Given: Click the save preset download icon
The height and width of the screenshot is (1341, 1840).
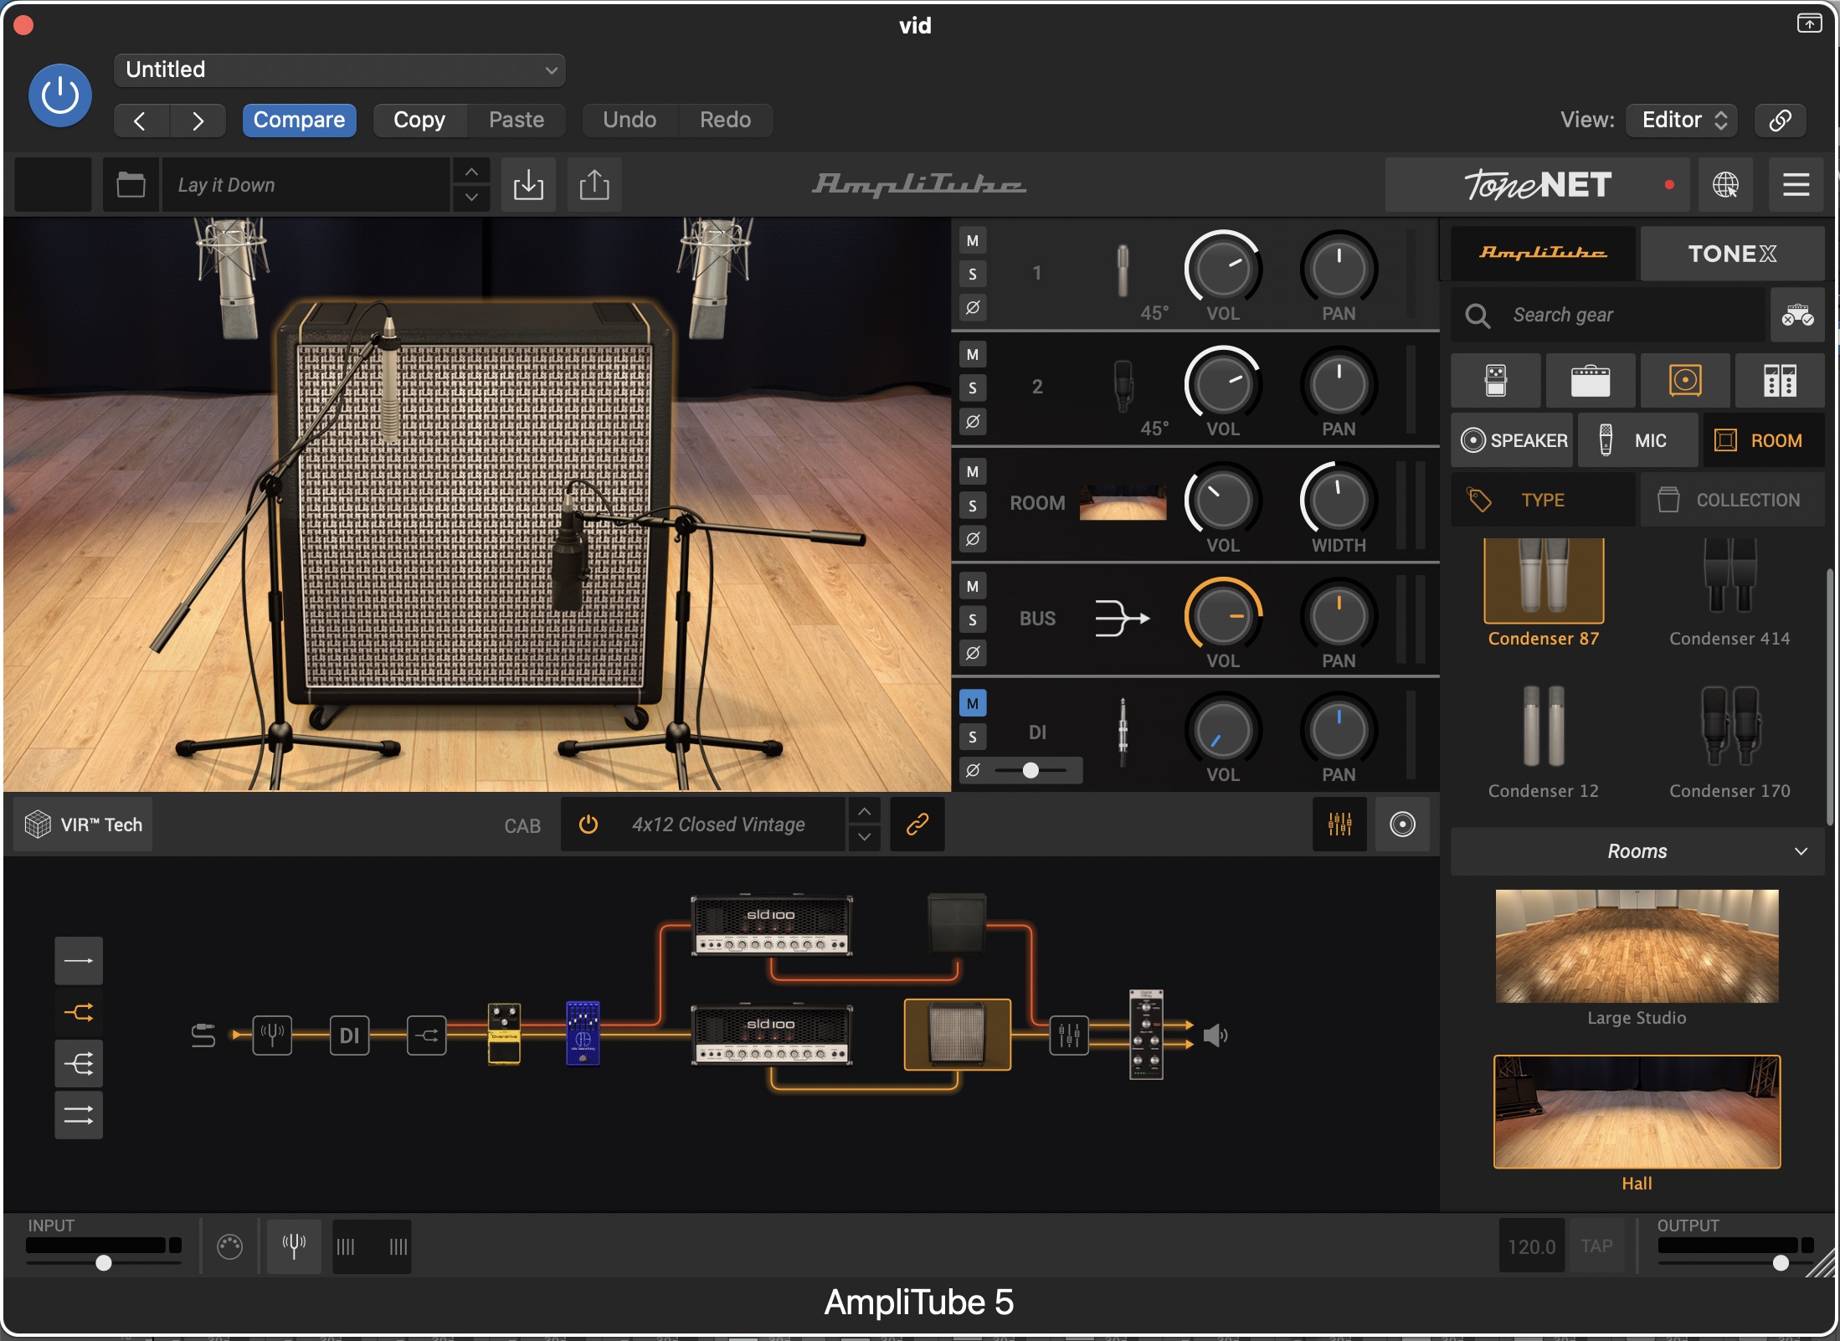Looking at the screenshot, I should point(528,184).
